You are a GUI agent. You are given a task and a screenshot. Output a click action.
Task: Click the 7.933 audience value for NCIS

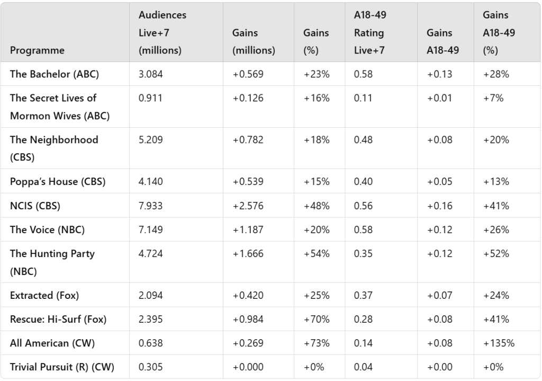pos(151,206)
